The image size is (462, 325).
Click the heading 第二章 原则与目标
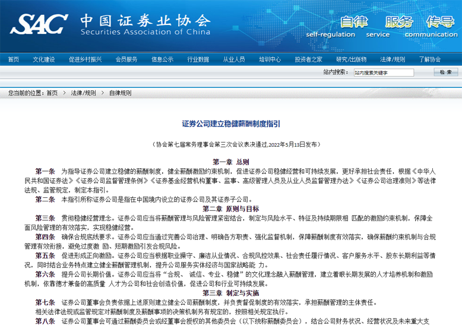tap(231, 209)
